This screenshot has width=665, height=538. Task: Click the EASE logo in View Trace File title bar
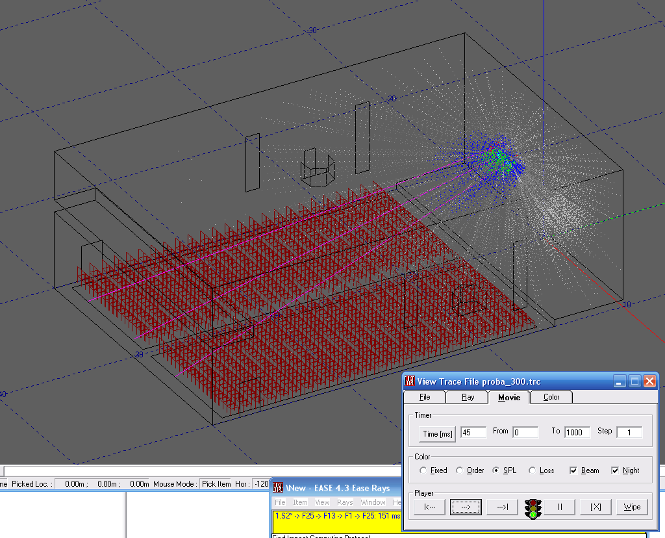pyautogui.click(x=409, y=381)
